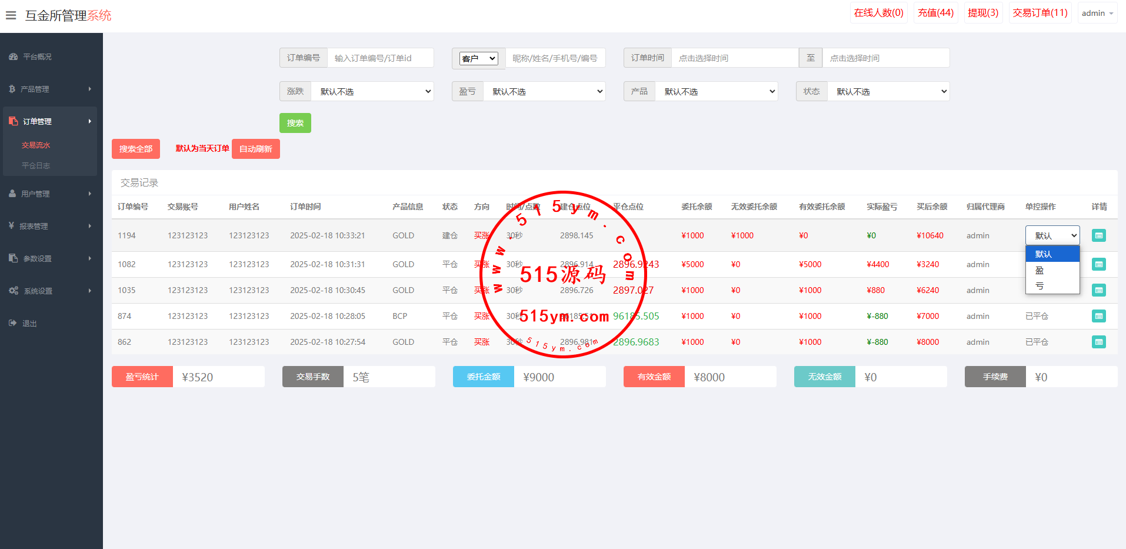Open details icon for order 1035
The image size is (1126, 549).
[1098, 290]
